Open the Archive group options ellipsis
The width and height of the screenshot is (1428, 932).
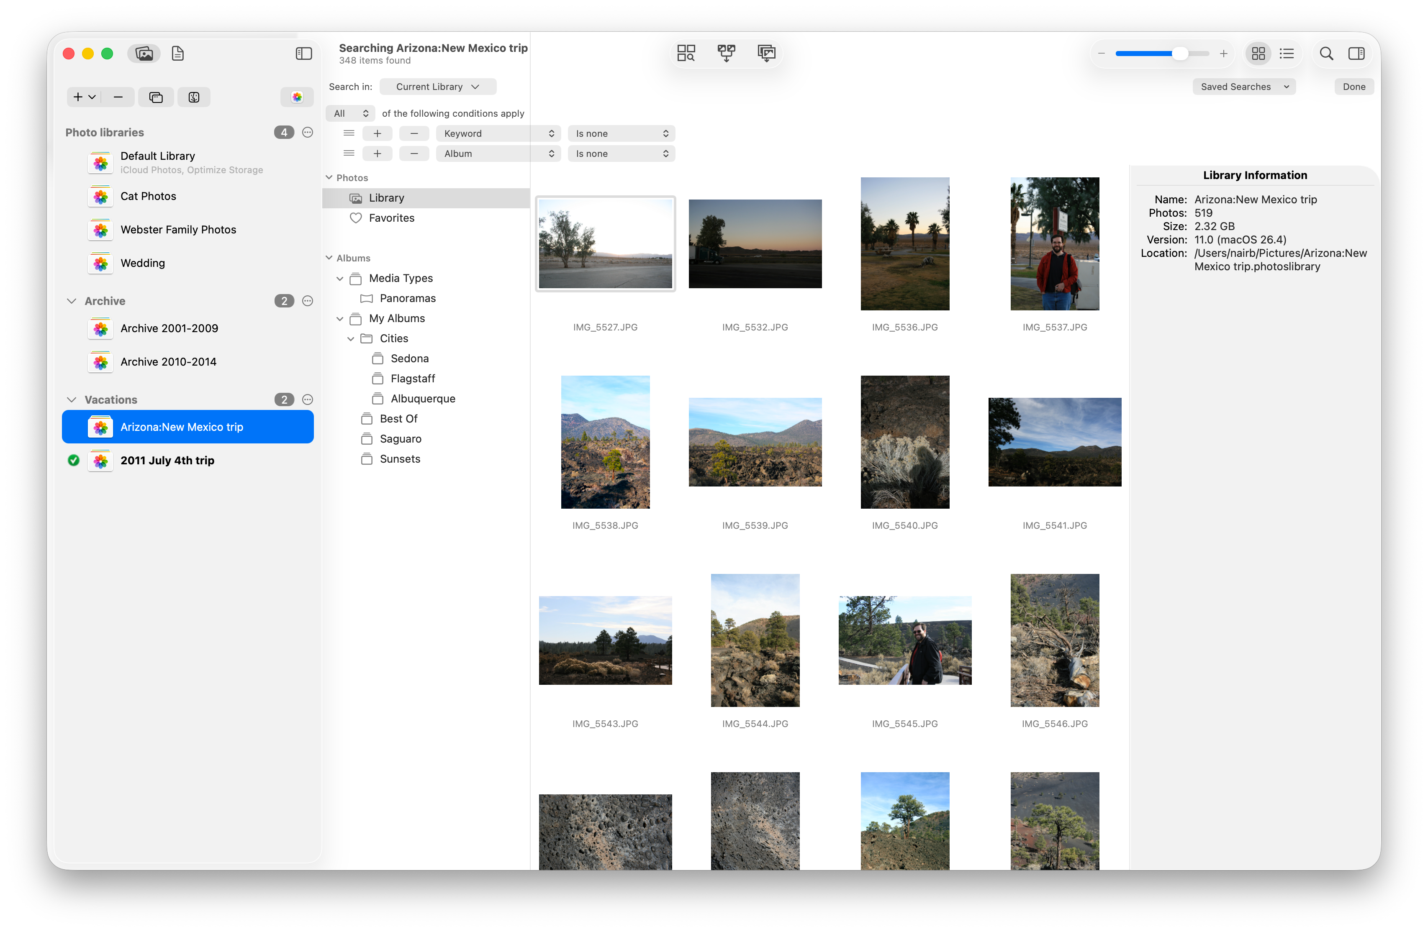pyautogui.click(x=308, y=301)
